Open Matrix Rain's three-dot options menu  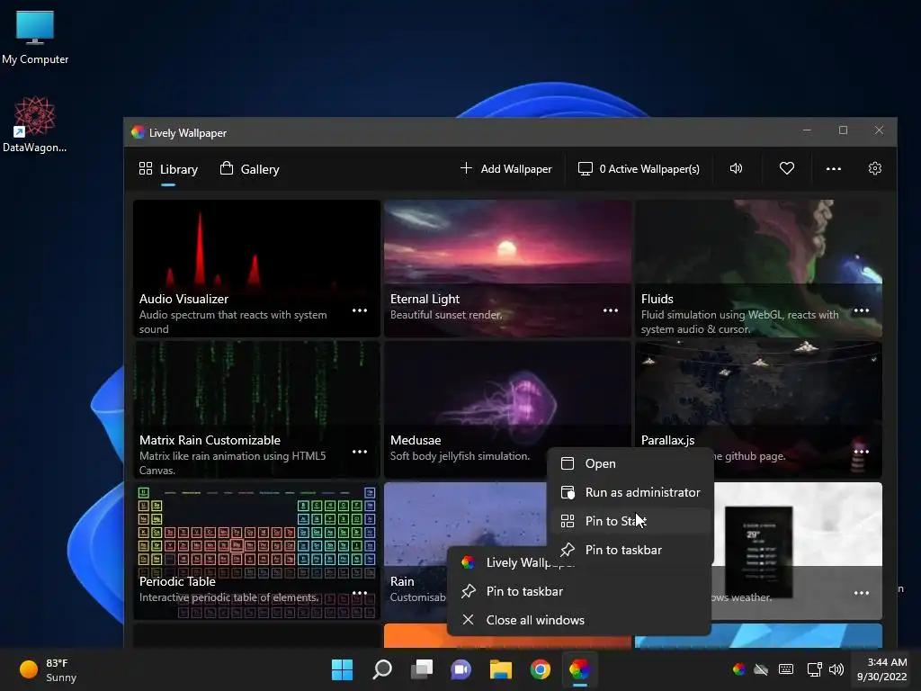coord(360,452)
